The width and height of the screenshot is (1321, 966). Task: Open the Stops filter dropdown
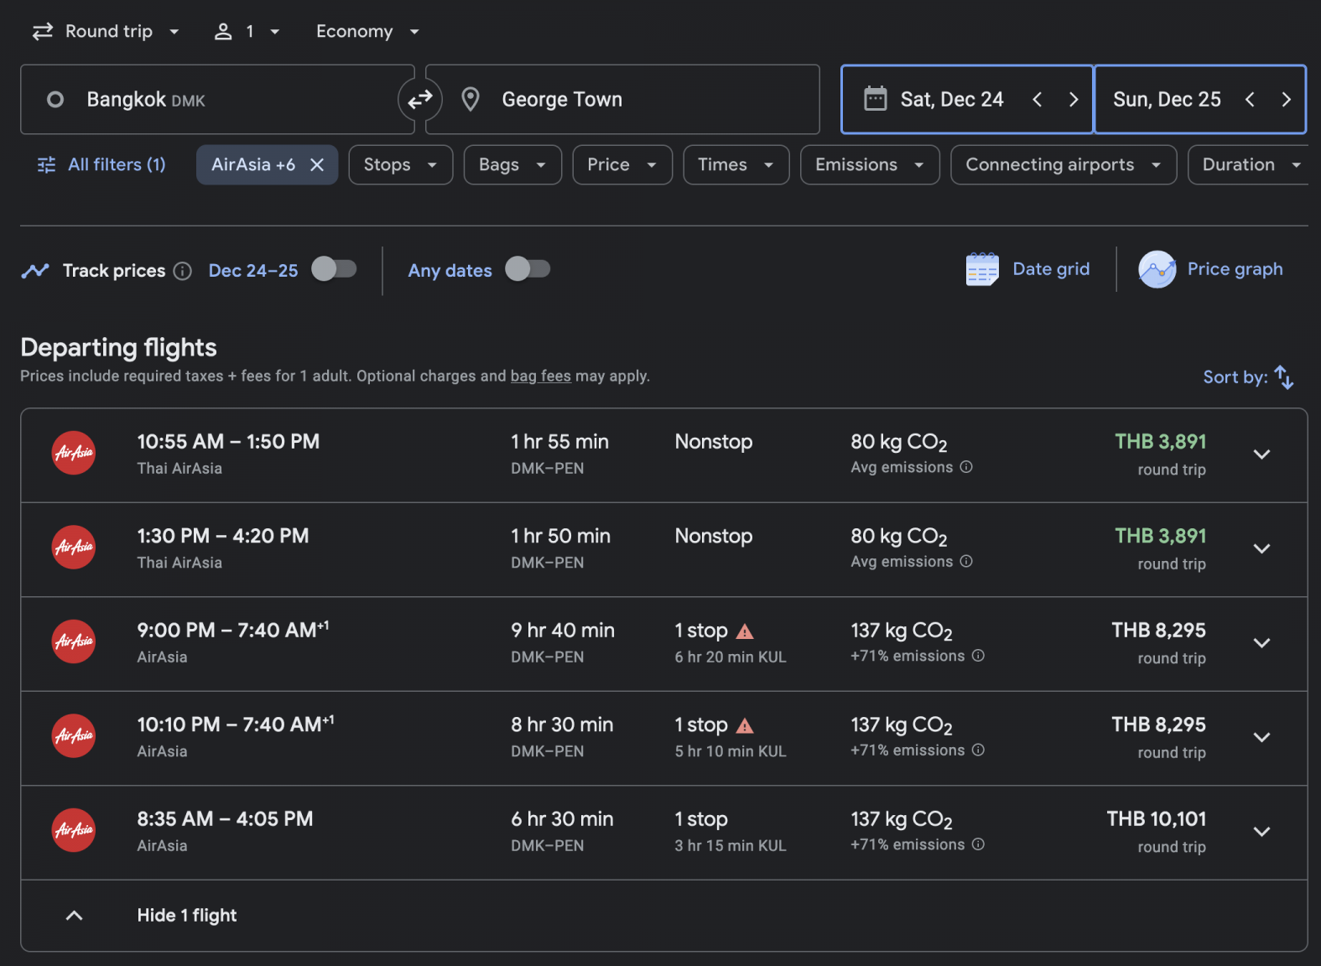pyautogui.click(x=401, y=165)
